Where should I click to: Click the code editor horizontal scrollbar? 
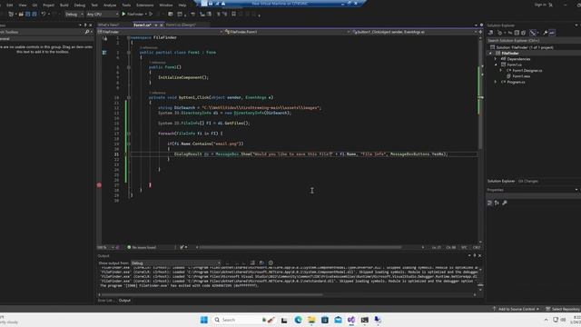(x=300, y=247)
